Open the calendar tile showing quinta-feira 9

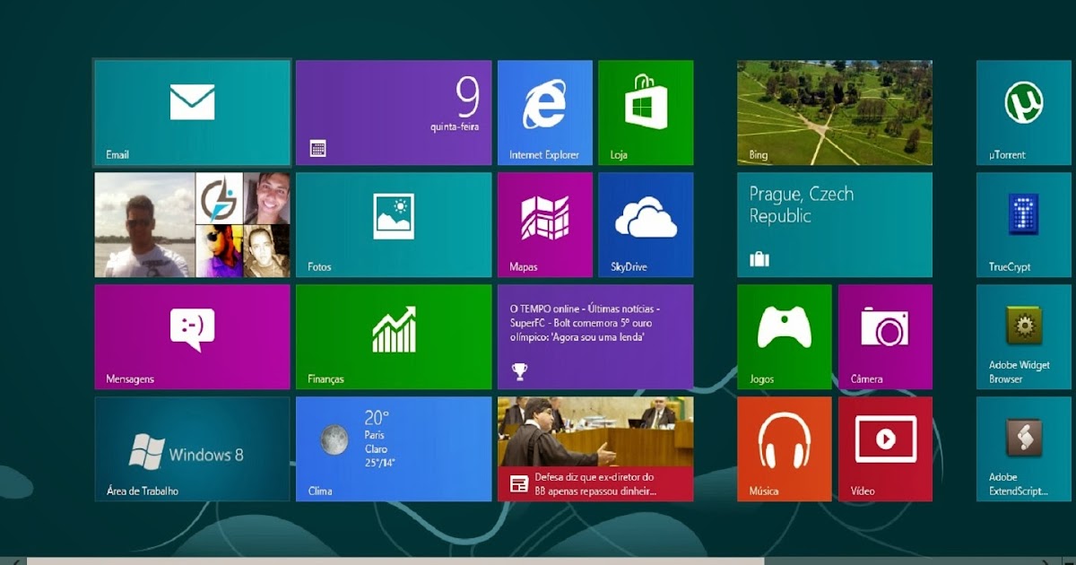(x=394, y=113)
